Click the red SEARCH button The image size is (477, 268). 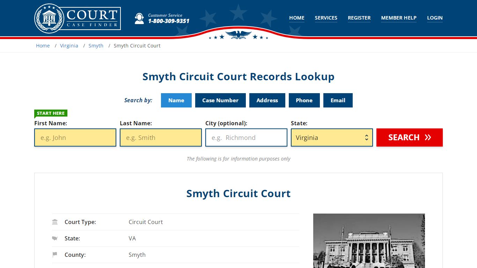410,137
